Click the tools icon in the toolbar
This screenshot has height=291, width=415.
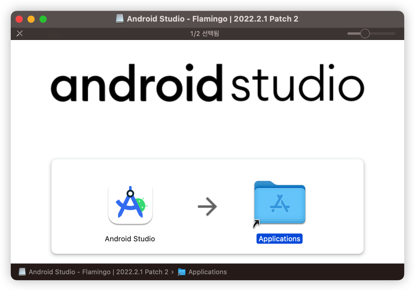click(x=20, y=33)
